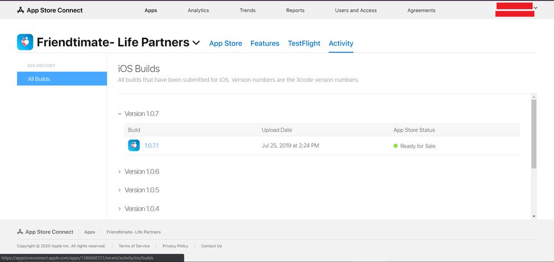Click the builds list vertical scrollbar

click(x=534, y=134)
